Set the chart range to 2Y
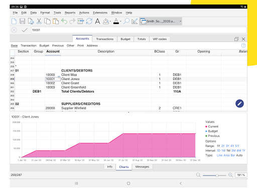257x192 pixels. [223, 146]
